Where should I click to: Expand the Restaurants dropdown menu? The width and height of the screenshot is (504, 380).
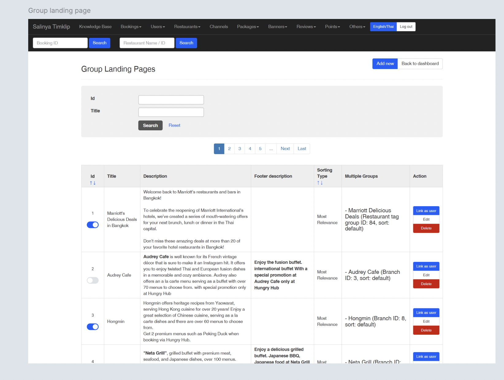[187, 27]
